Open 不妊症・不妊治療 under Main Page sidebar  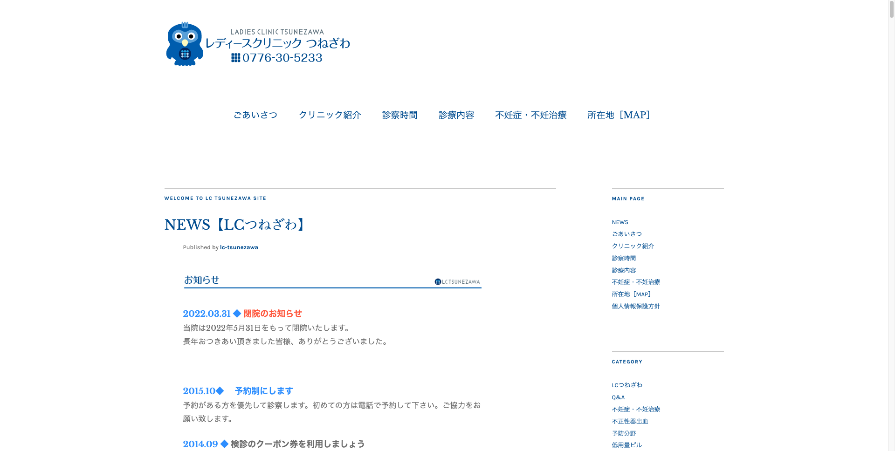point(636,282)
